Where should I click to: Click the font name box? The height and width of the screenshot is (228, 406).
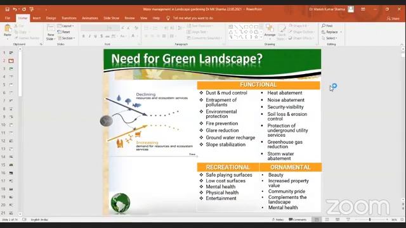pos(94,28)
